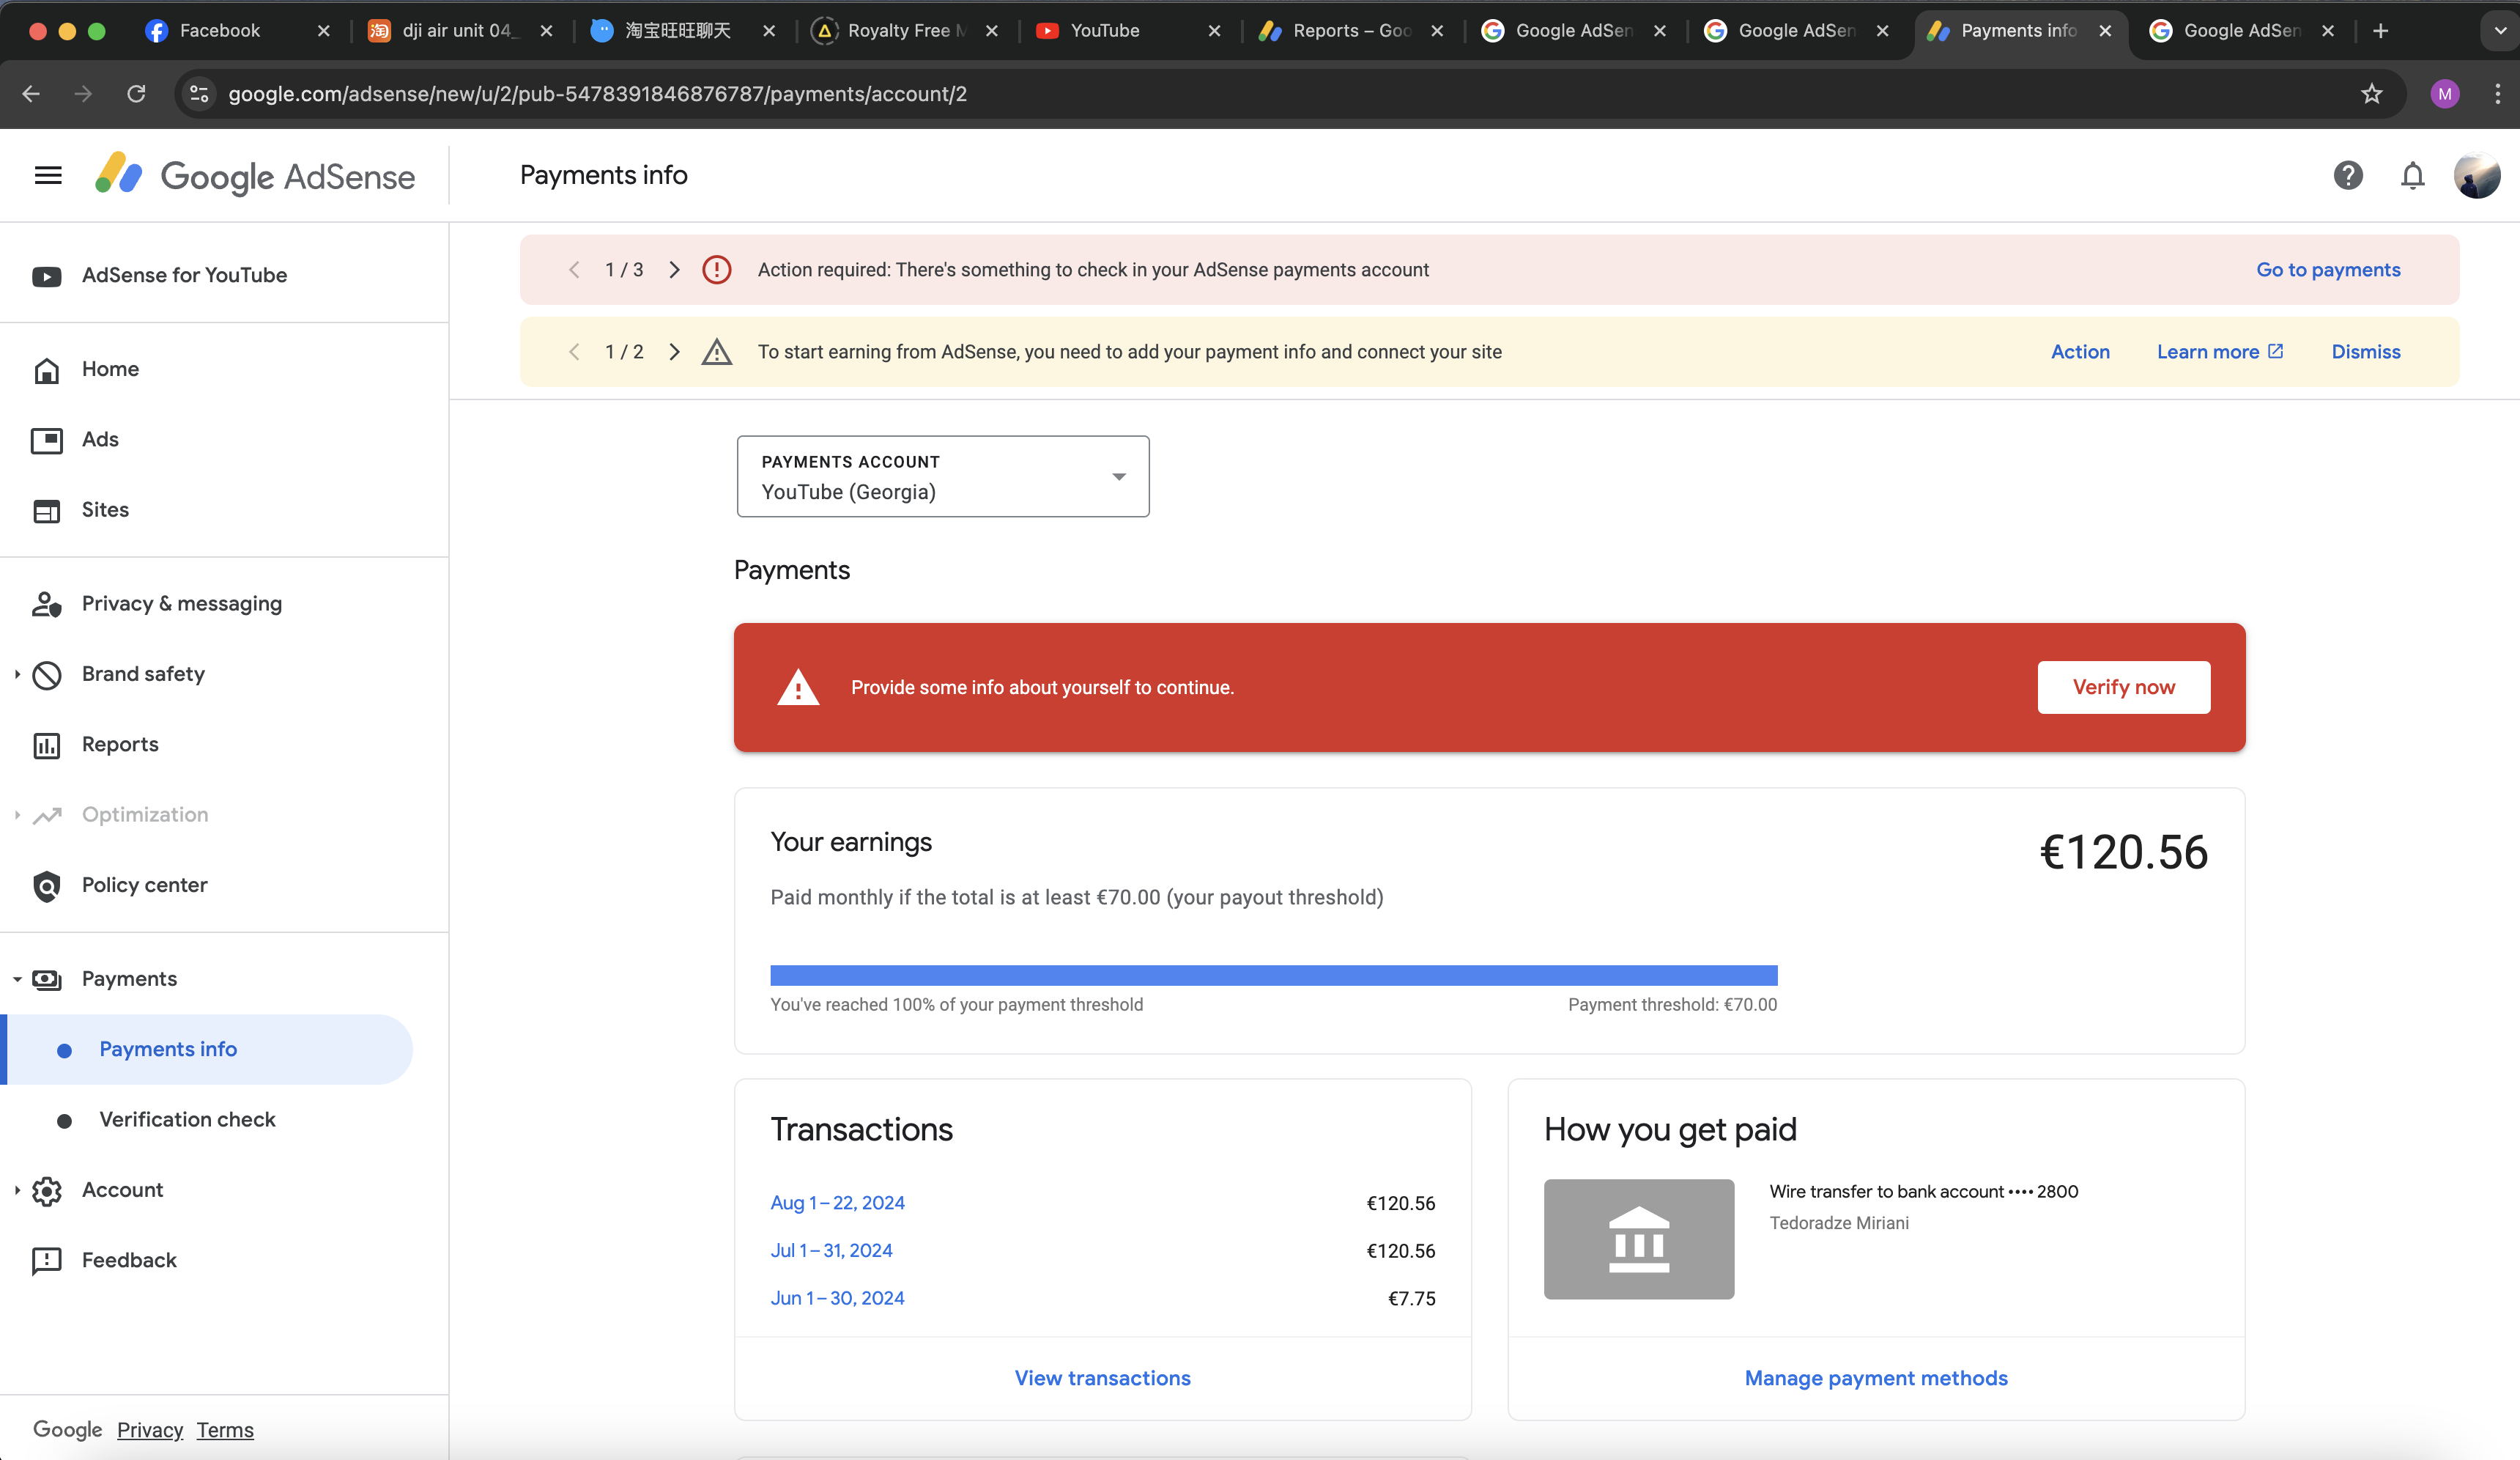Click the AdSense for YouTube icon
Image resolution: width=2520 pixels, height=1460 pixels.
(47, 276)
